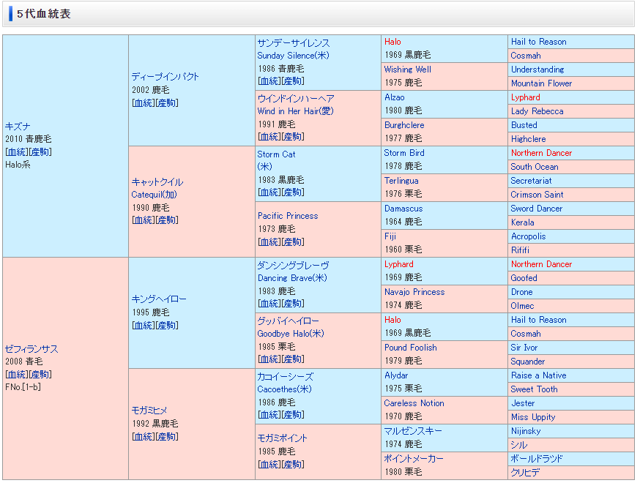The image size is (640, 483).
Task: Open the ゼフィランサス dam link
Action: click(31, 349)
